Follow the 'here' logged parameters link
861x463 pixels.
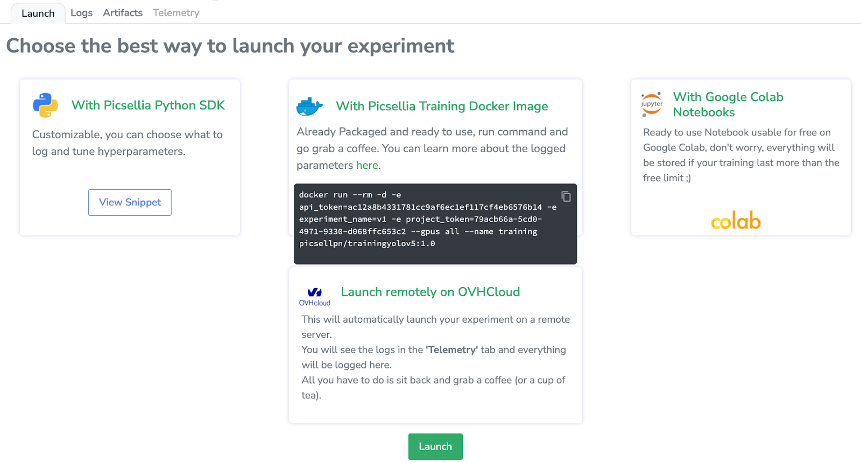tap(367, 166)
